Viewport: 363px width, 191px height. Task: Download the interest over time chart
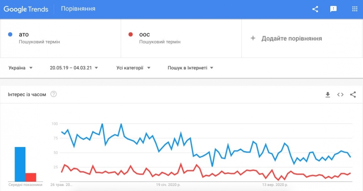point(328,94)
